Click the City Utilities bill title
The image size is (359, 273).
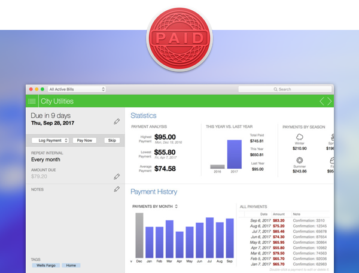57,101
